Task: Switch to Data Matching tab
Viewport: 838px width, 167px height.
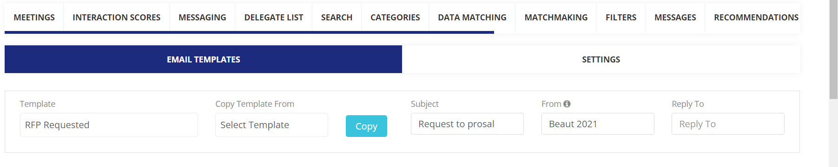Action: [x=472, y=18]
